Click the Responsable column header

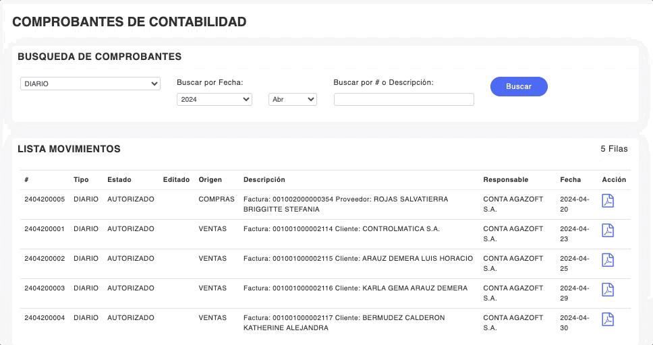coord(505,180)
